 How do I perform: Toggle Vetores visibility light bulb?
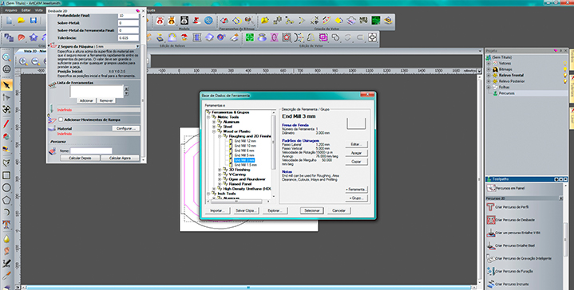pyautogui.click(x=565, y=63)
